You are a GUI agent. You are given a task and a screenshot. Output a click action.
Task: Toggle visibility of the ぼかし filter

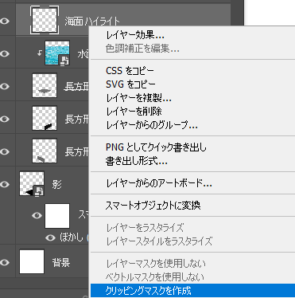coord(50,237)
